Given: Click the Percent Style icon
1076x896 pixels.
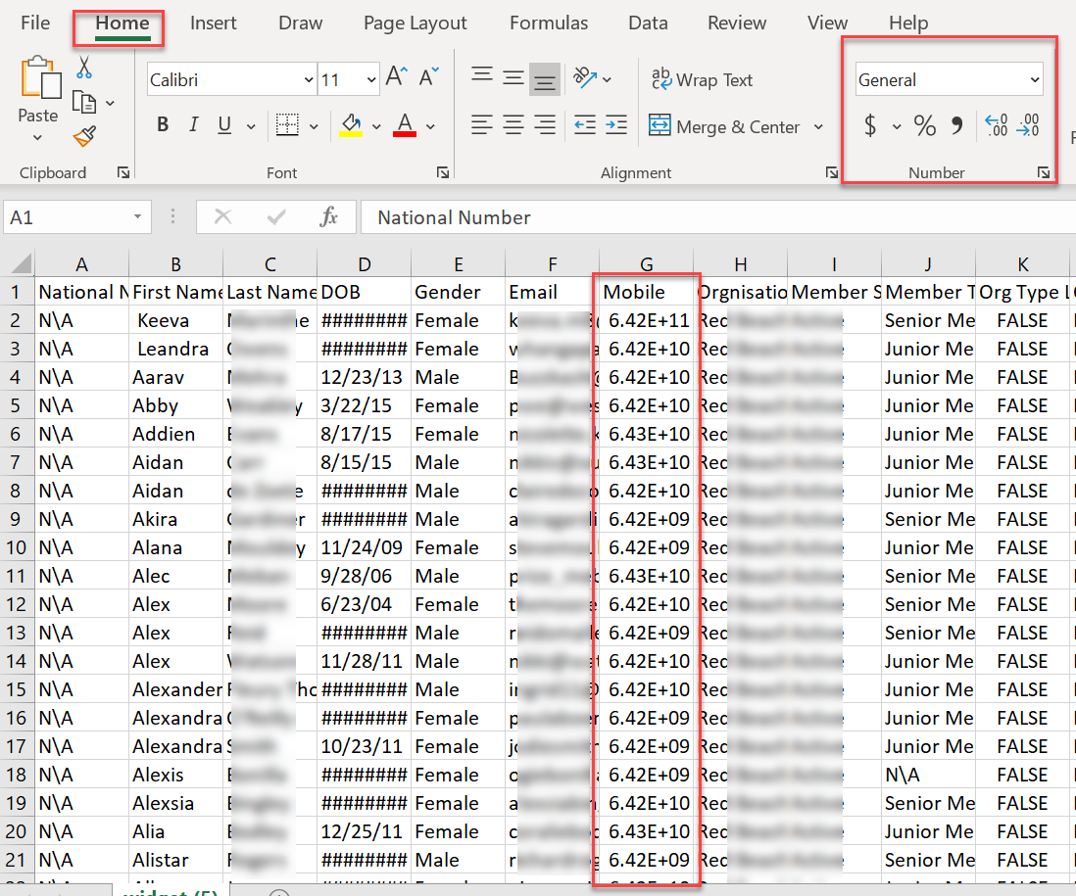Looking at the screenshot, I should pos(924,125).
